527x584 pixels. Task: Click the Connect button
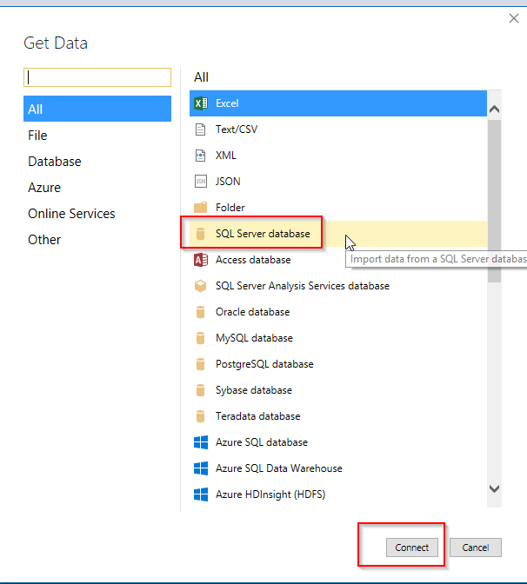(412, 547)
